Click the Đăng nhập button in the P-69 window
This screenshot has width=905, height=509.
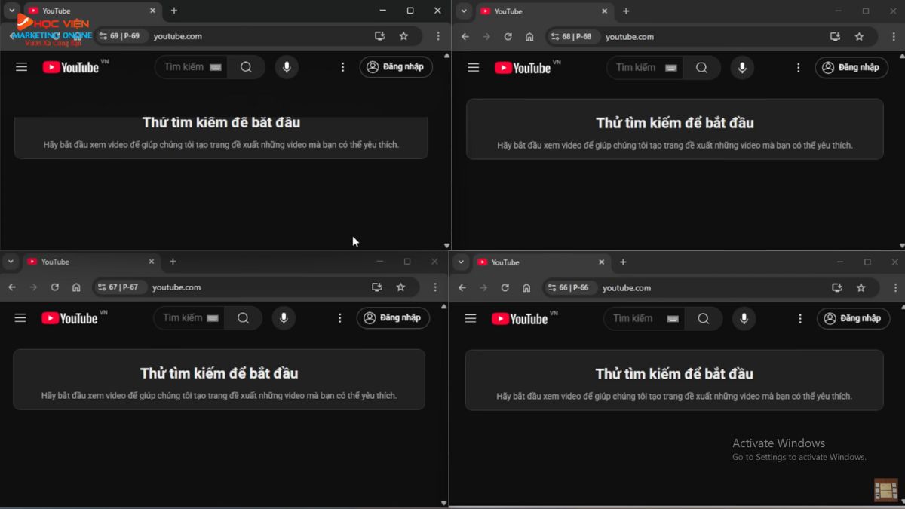tap(396, 67)
